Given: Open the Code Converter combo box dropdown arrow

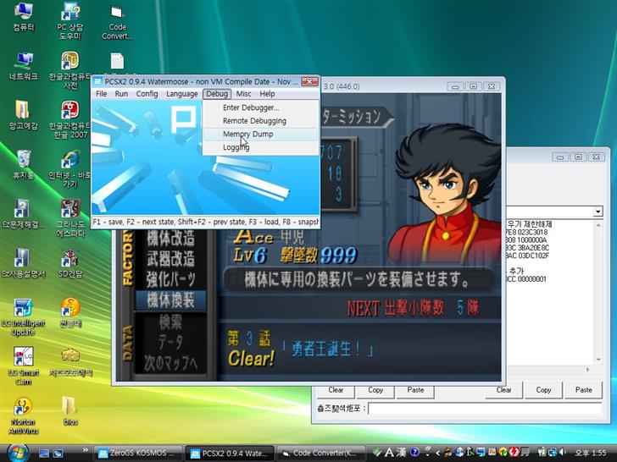Looking at the screenshot, I should click(x=598, y=212).
